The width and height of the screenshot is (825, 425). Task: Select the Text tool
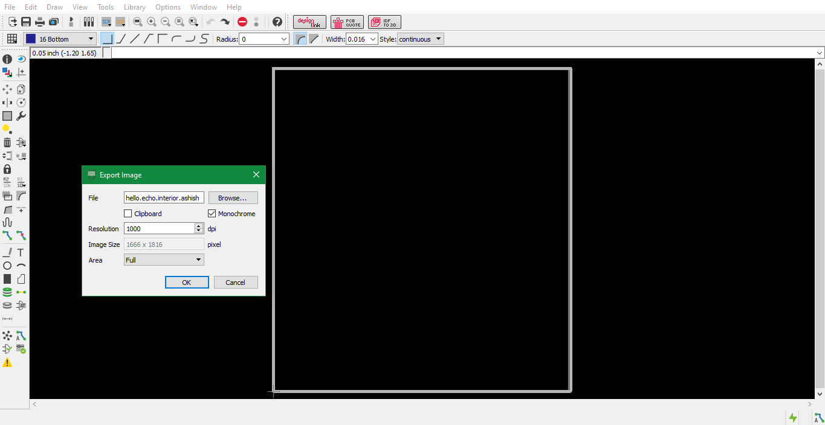21,252
